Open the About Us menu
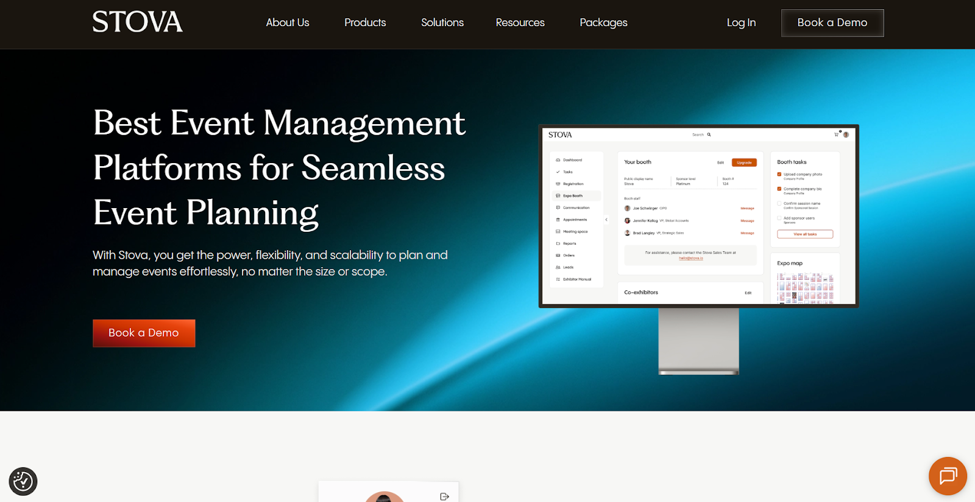975x502 pixels. (x=288, y=23)
